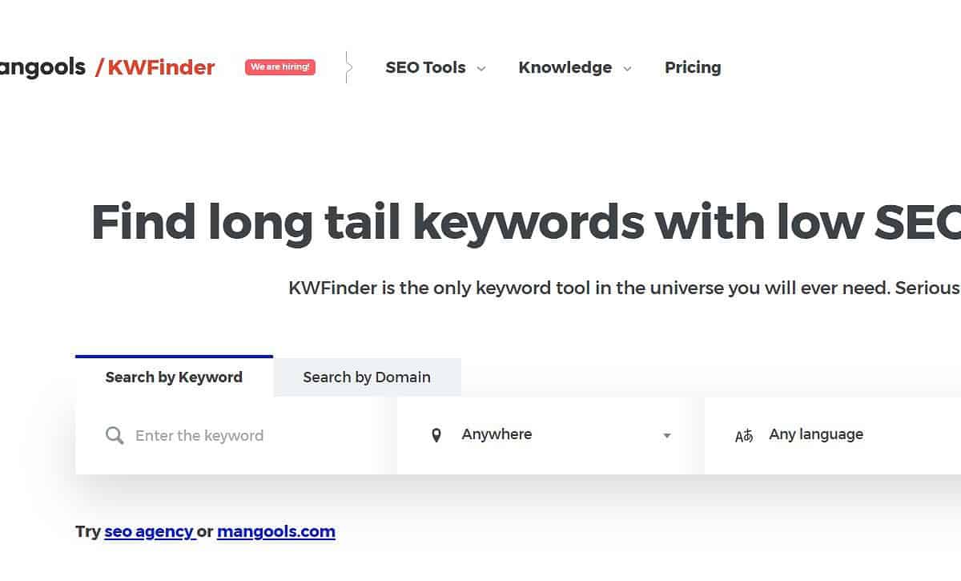Switch to the Search by Domain tab
Screen dimensions: 961x581
point(367,377)
